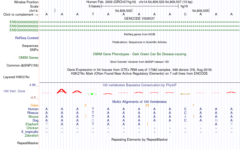This screenshot has height=149, width=240.
Task: Open the RefSeq Curated track label
Action: pyautogui.click(x=27, y=38)
